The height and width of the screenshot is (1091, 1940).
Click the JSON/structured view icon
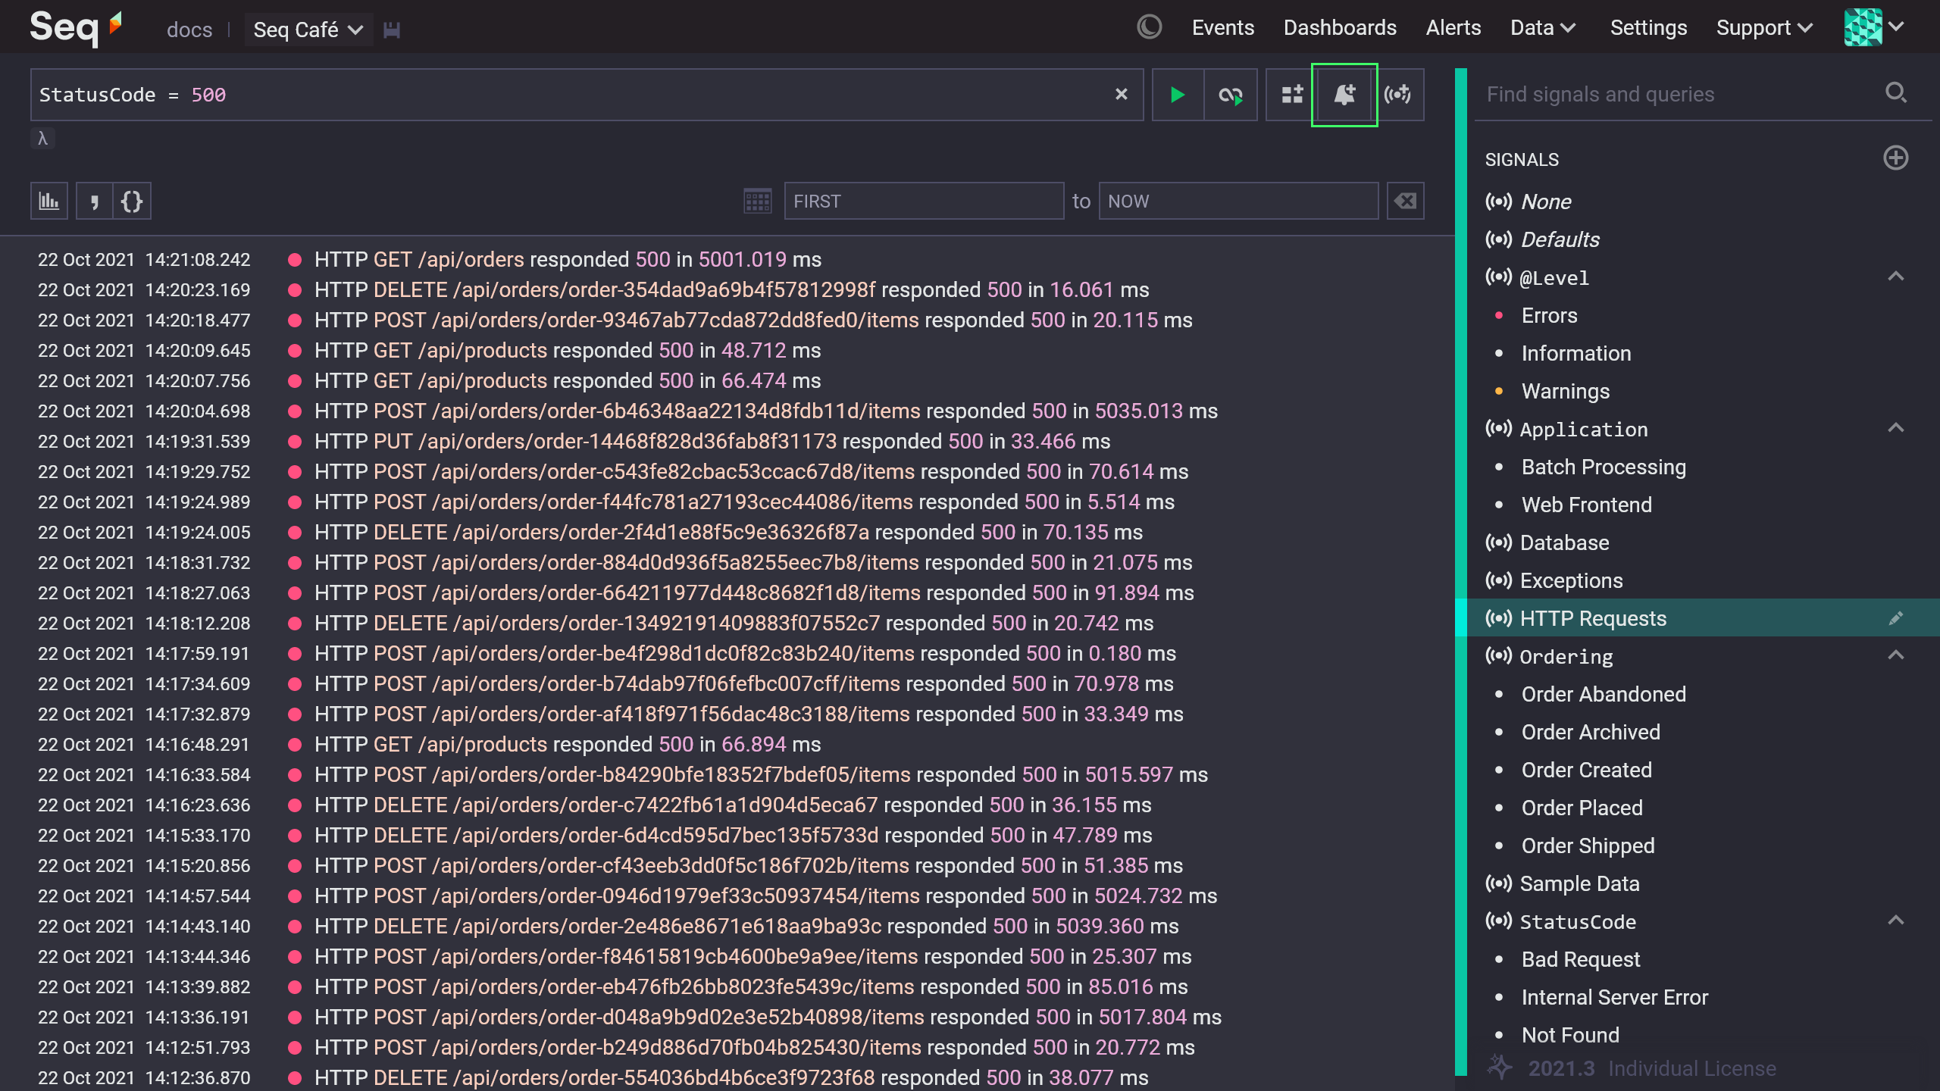132,200
